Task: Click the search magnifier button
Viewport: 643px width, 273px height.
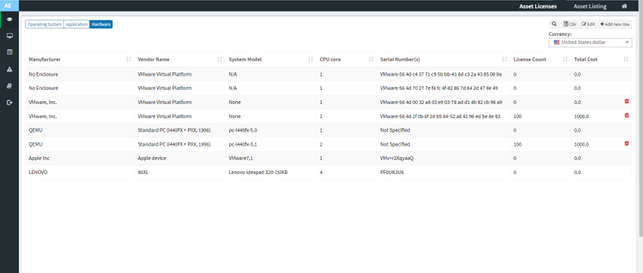Action: [x=554, y=24]
